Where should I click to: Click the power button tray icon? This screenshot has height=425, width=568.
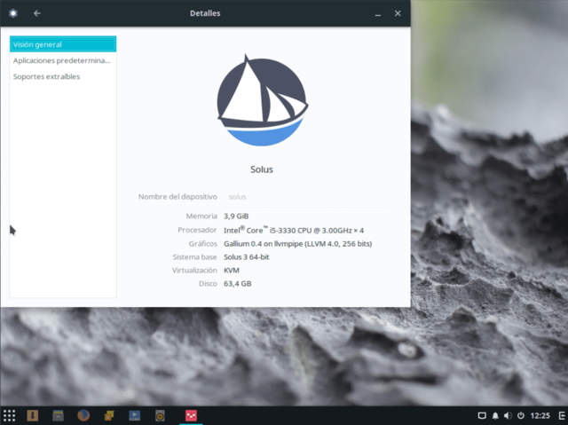pos(521,415)
